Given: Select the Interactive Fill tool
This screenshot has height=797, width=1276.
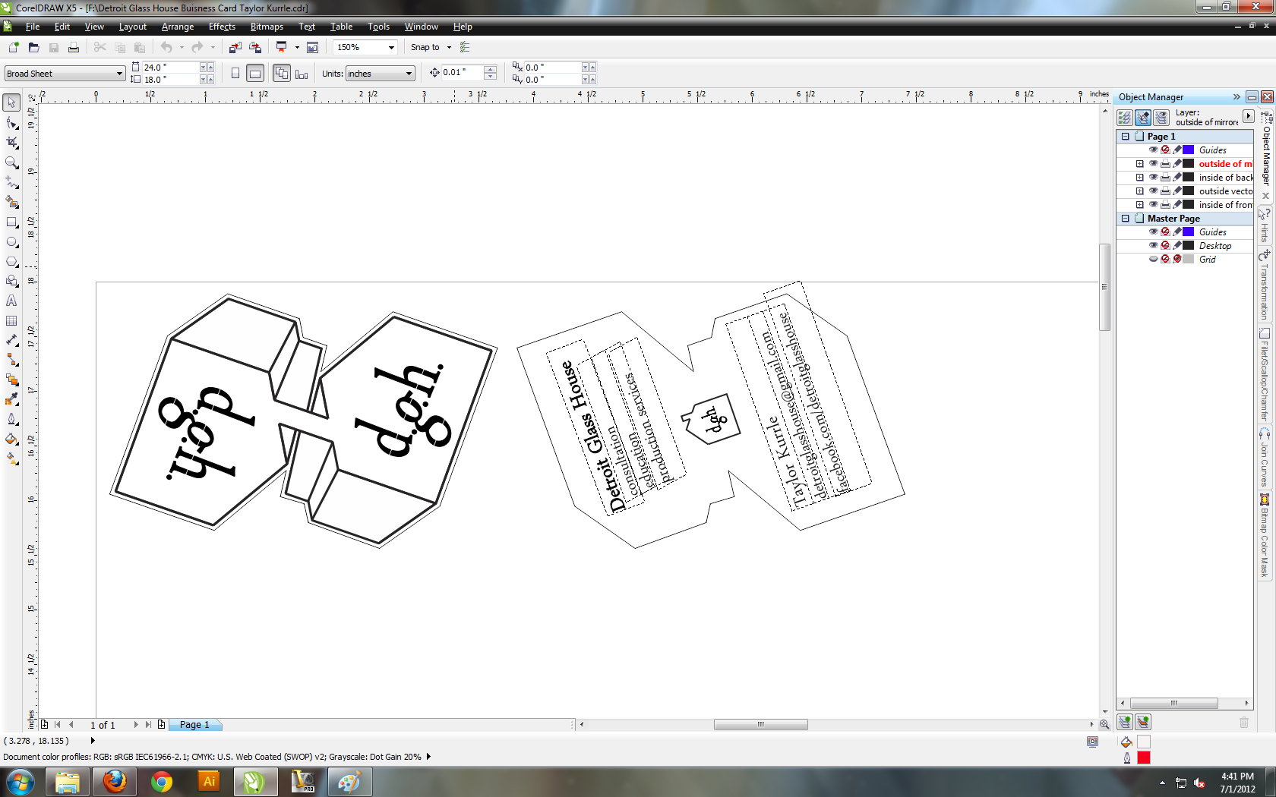Looking at the screenshot, I should point(11,458).
